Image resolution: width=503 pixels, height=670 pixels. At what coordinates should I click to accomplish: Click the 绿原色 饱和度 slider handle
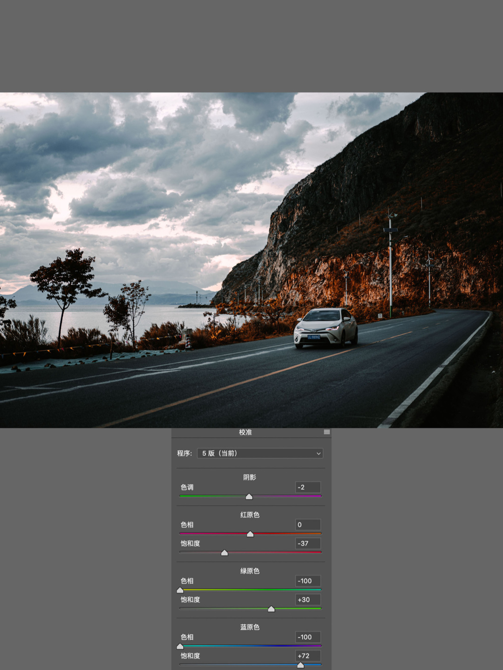click(272, 609)
